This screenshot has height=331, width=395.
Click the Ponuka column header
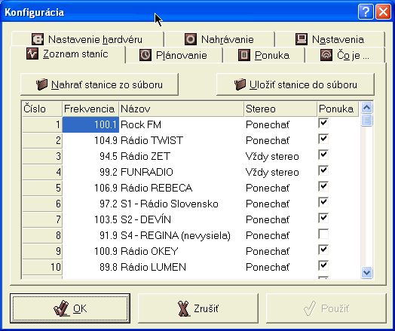[338, 109]
